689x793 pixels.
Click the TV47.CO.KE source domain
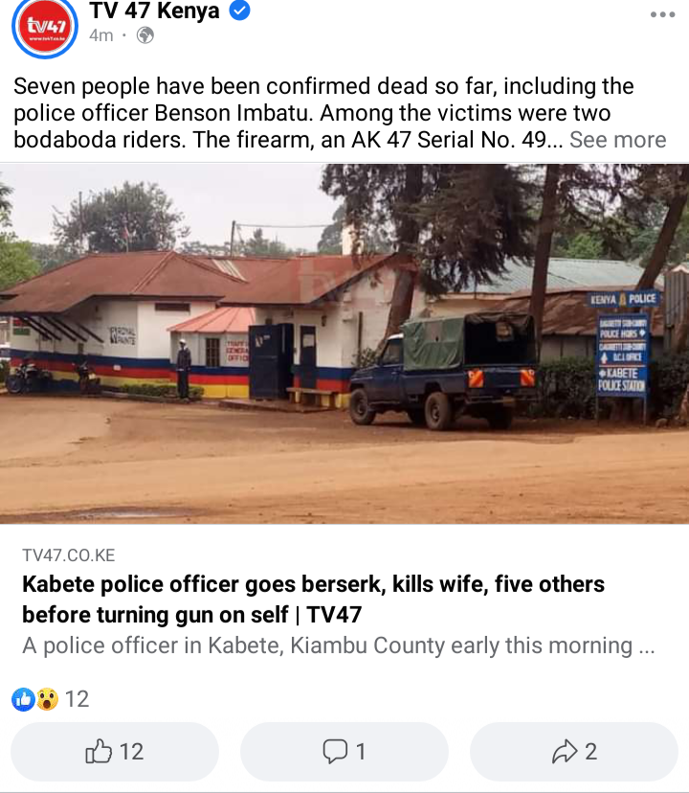coord(69,555)
